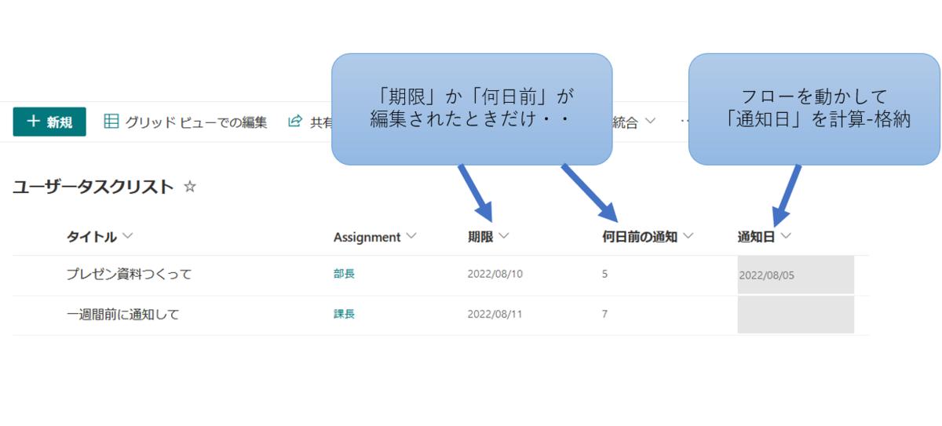Click the share icon in toolbar

pos(295,121)
